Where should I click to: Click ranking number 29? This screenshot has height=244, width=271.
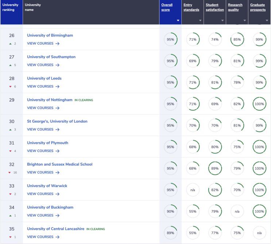pyautogui.click(x=12, y=100)
